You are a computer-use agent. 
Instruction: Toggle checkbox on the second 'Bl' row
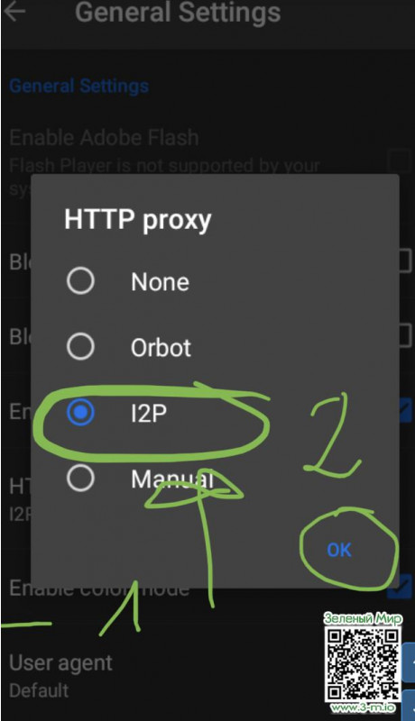405,335
